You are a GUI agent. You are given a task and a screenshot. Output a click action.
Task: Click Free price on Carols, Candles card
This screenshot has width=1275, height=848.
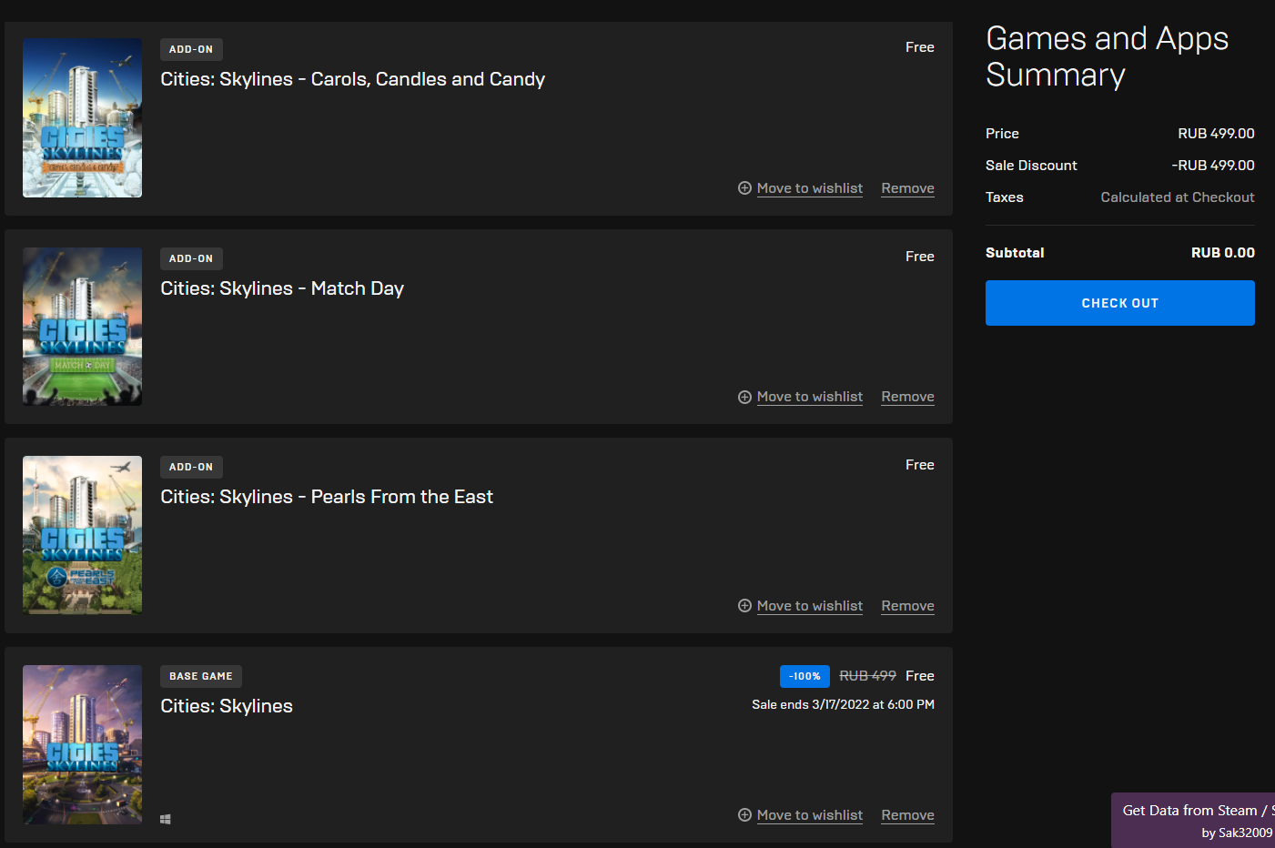(919, 47)
